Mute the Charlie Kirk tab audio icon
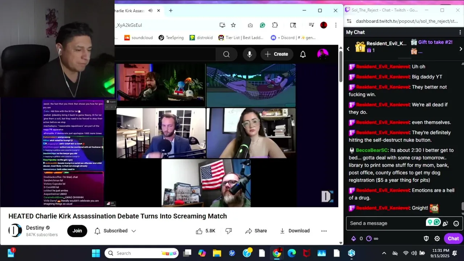464x261 pixels. [x=150, y=11]
